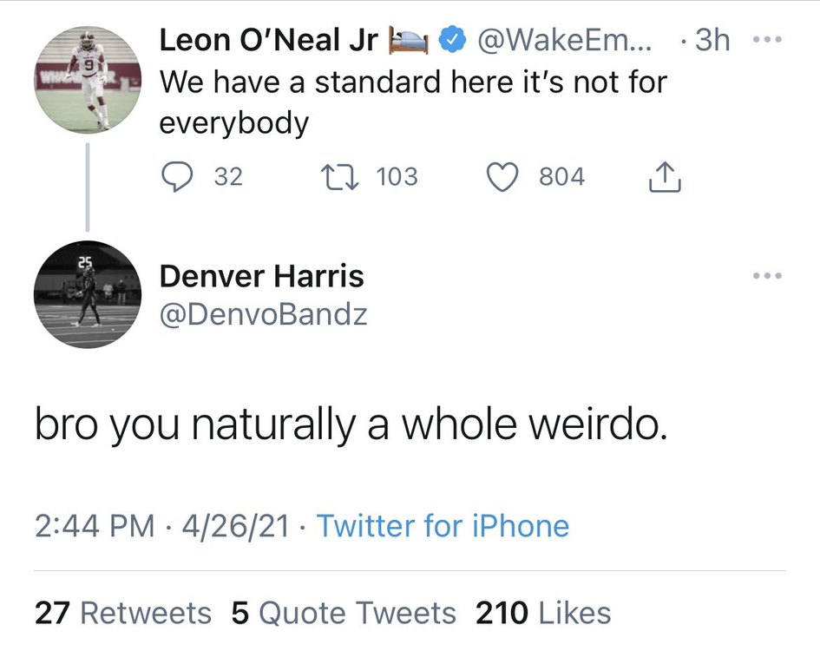
Task: Open the Twitter for iPhone link
Action: coord(443,526)
